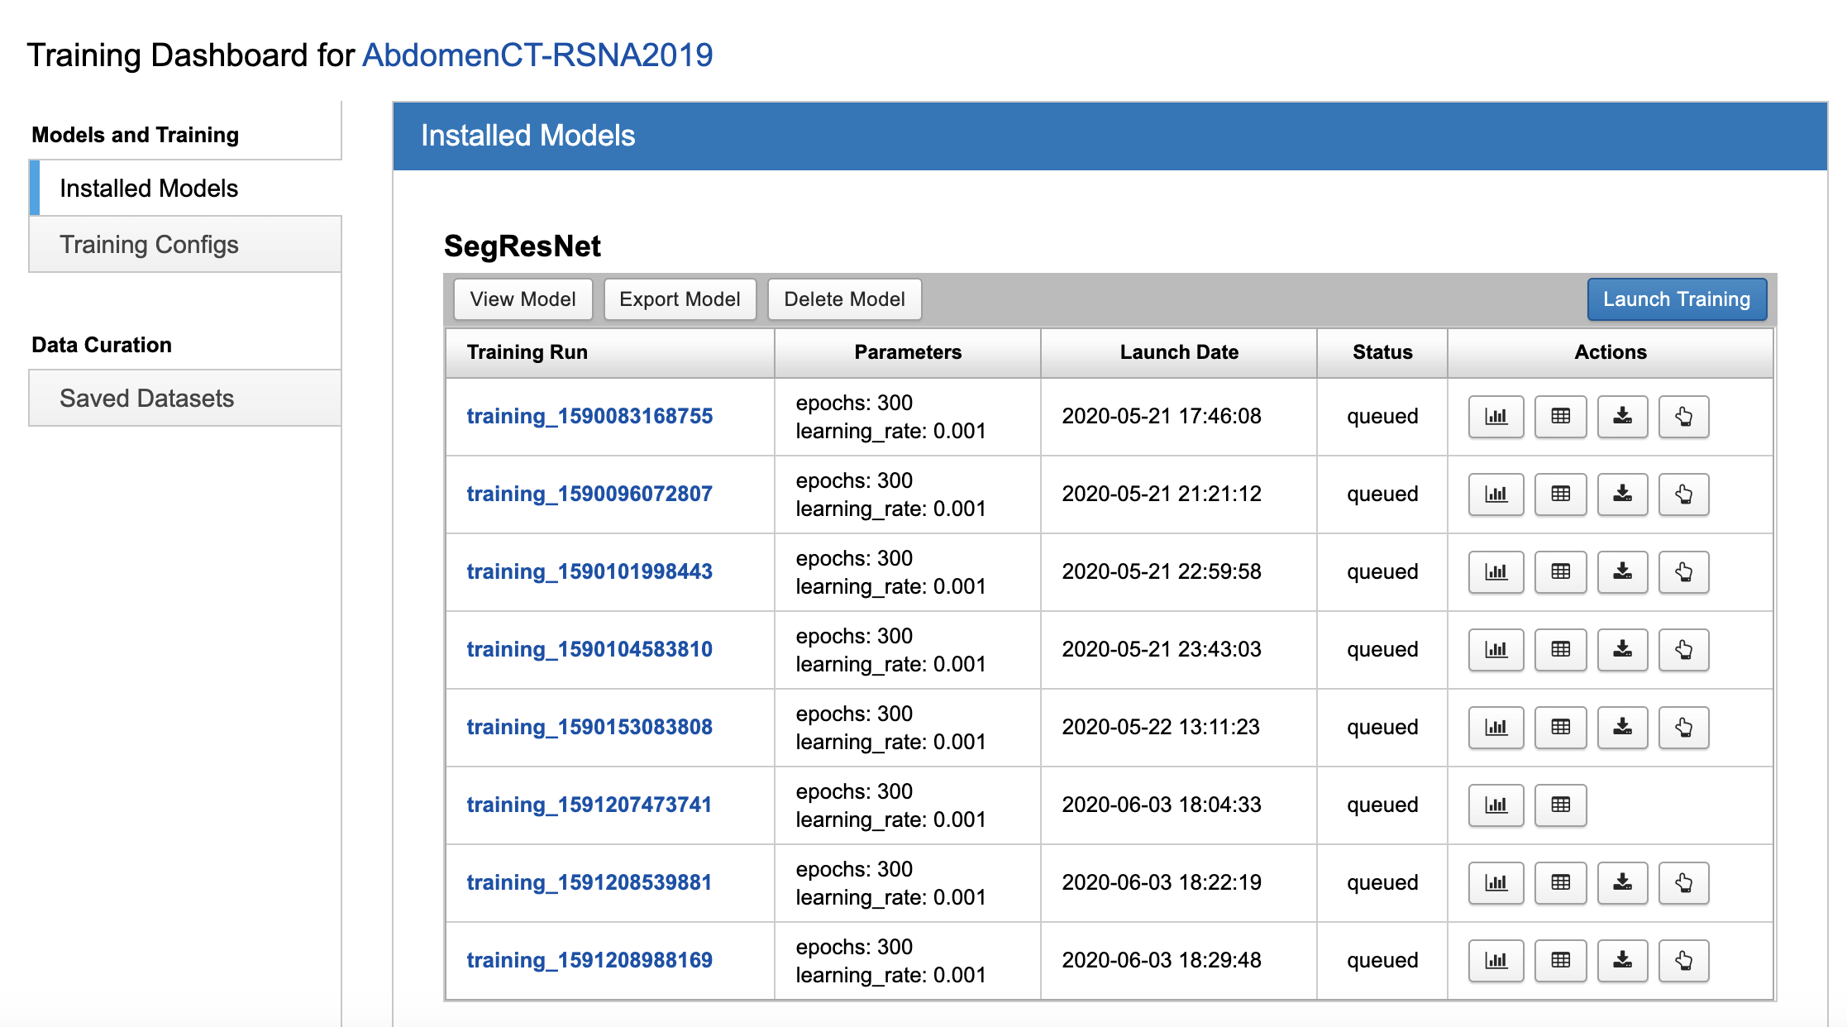The width and height of the screenshot is (1847, 1027).
Task: Click hand pointer icon for training_1590104583810
Action: pos(1683,649)
